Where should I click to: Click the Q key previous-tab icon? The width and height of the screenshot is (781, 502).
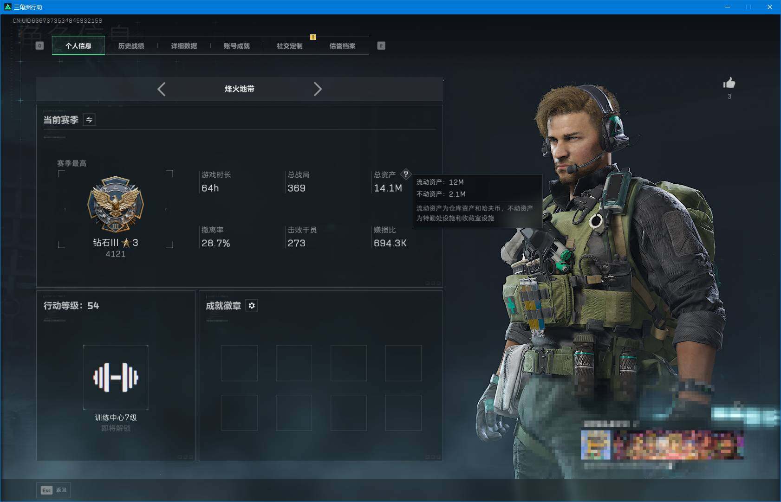coord(40,45)
